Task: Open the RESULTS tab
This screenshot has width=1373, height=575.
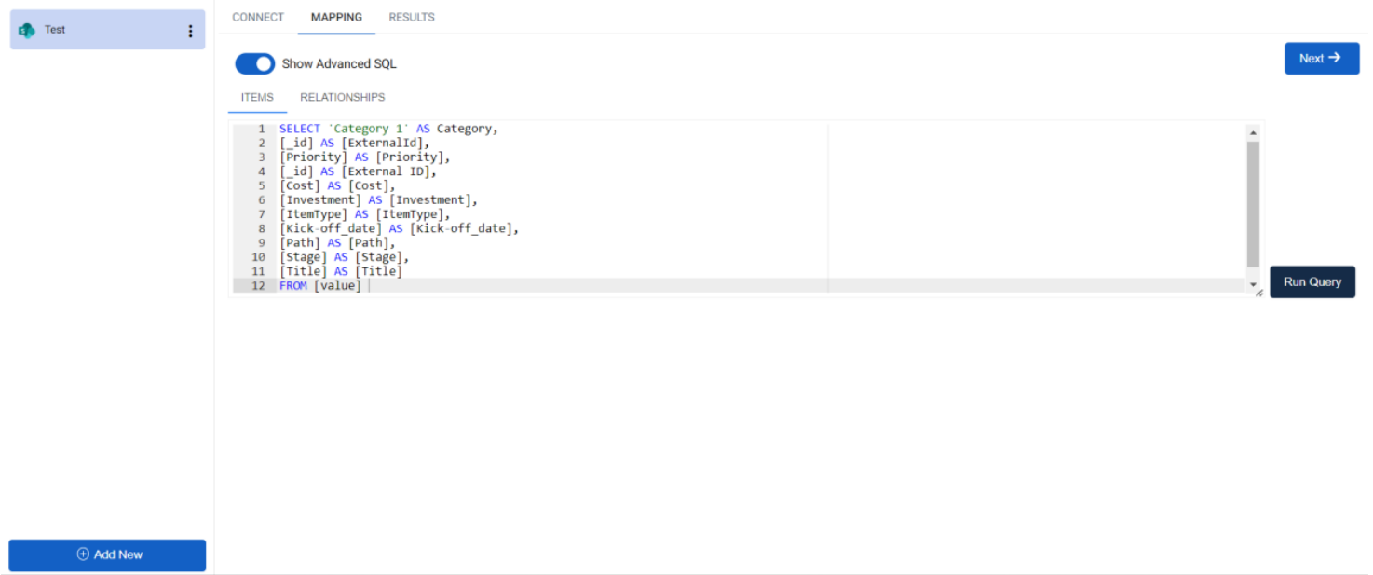Action: (412, 17)
